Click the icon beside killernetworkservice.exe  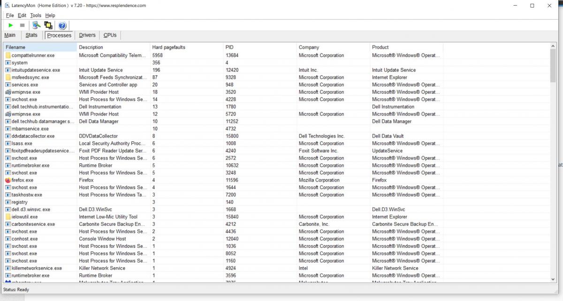(8, 268)
